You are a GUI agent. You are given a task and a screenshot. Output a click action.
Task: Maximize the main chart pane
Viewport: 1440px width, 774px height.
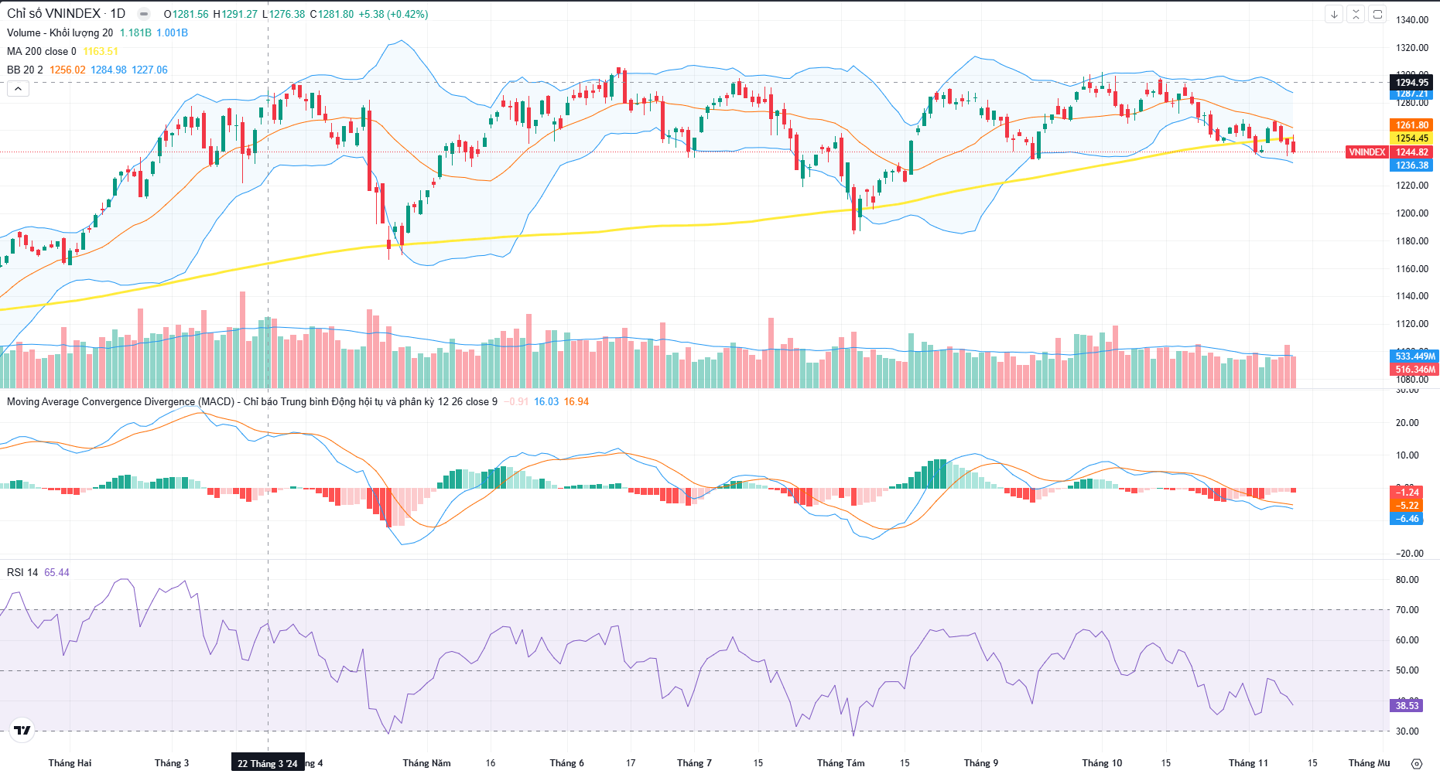(1377, 14)
